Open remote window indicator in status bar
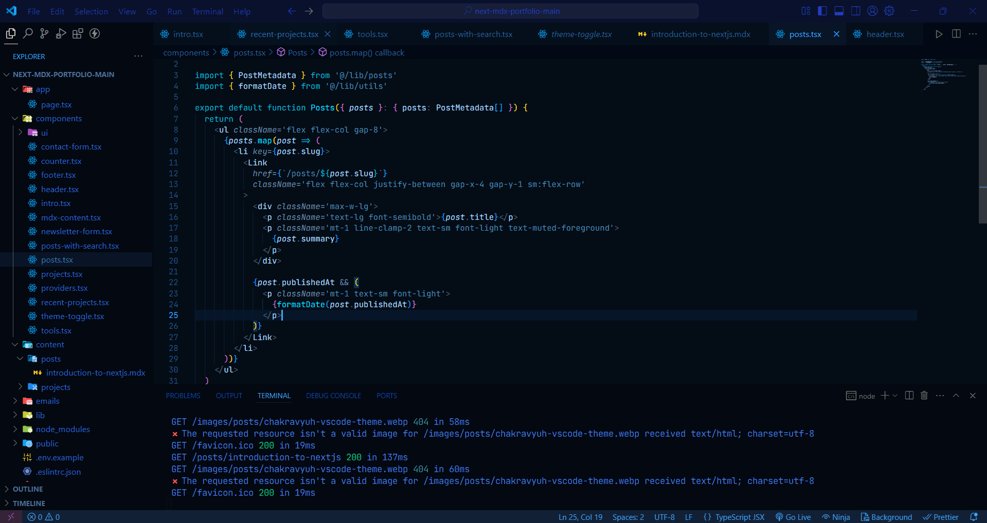Viewport: 987px width, 523px height. [x=11, y=517]
